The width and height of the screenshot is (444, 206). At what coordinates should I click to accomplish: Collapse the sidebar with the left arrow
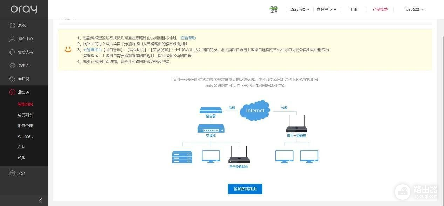(40, 200)
